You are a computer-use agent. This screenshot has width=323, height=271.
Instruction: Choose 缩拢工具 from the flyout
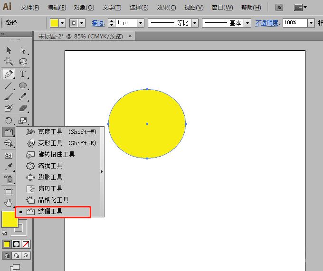click(x=58, y=166)
